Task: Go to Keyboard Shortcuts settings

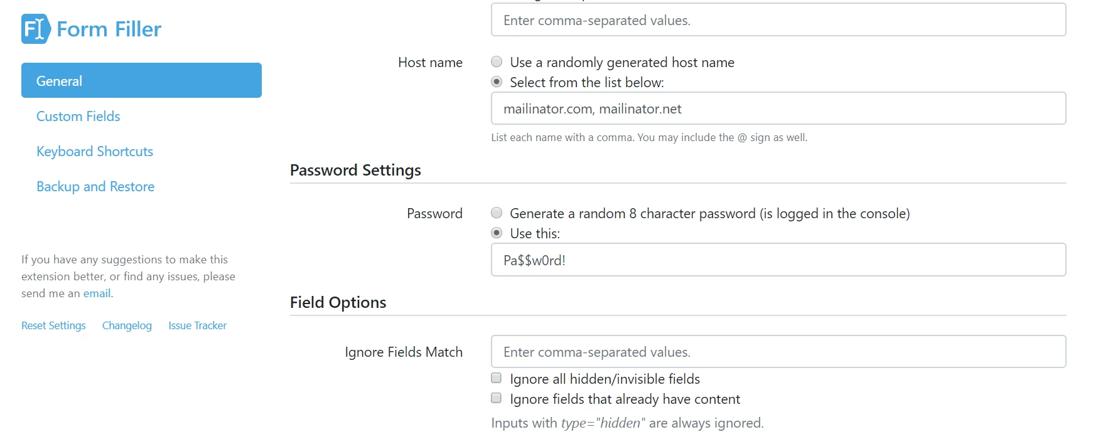Action: pos(95,151)
